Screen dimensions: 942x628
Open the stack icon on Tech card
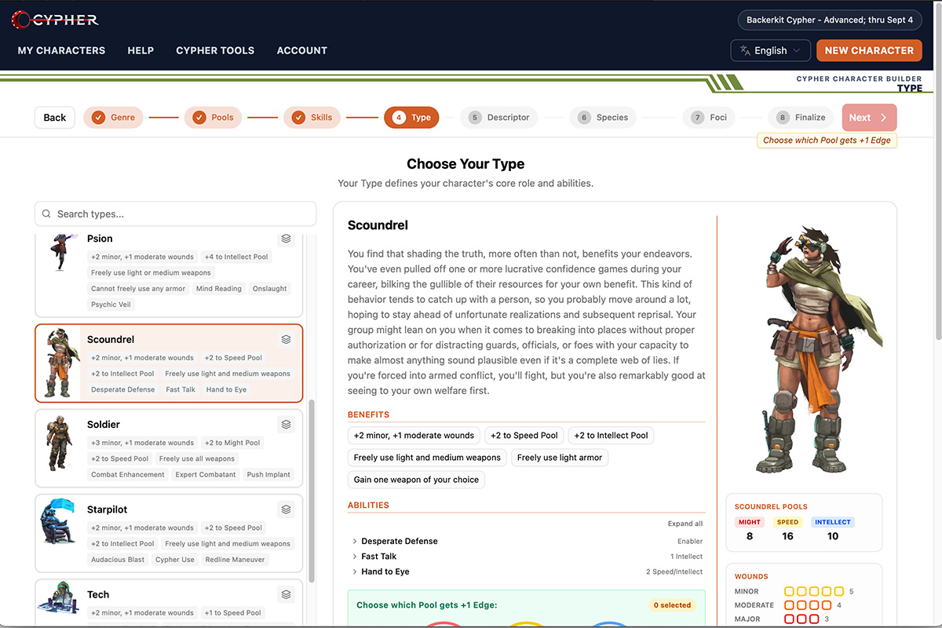[x=287, y=594]
